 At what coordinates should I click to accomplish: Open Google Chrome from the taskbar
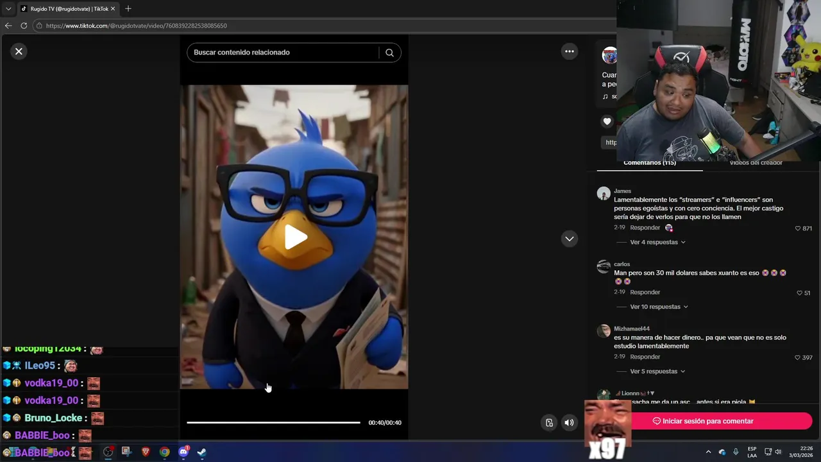tap(165, 452)
